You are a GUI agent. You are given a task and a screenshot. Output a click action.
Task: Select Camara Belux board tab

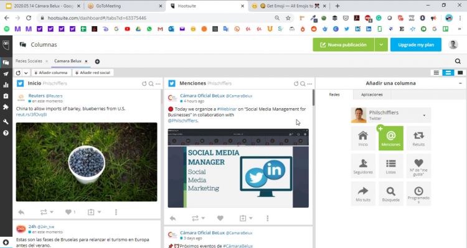pos(68,61)
